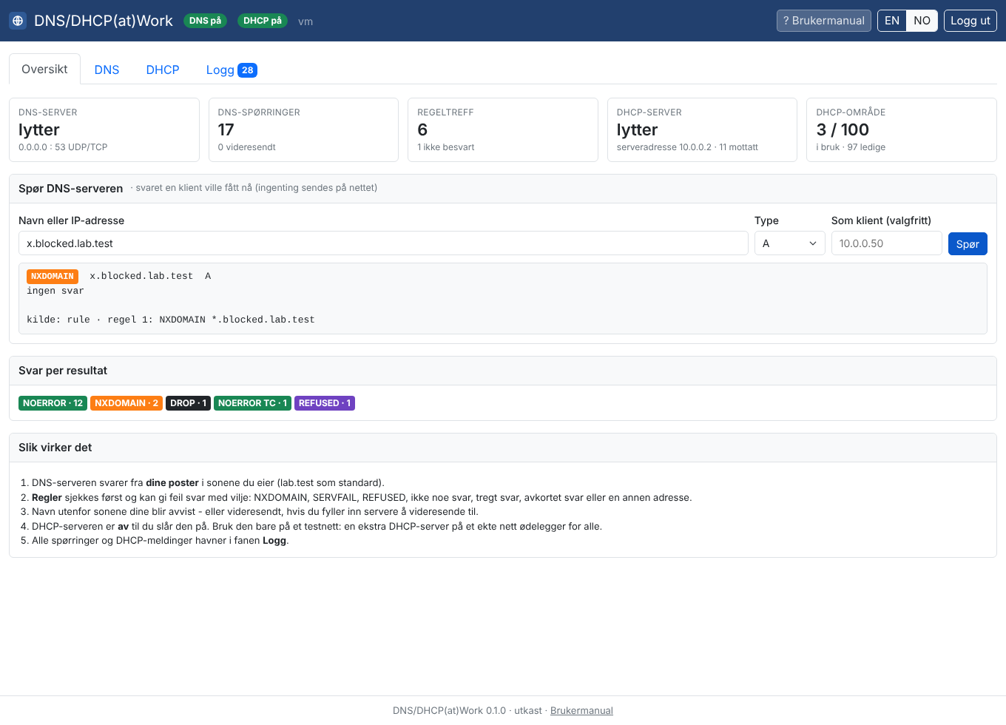Switch language to EN

[x=892, y=21]
